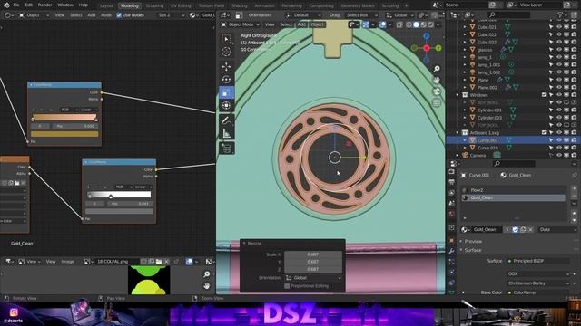The image size is (581, 326).
Task: Toggle the Proportional Editing checkbox in Resize panel
Action: pyautogui.click(x=287, y=286)
